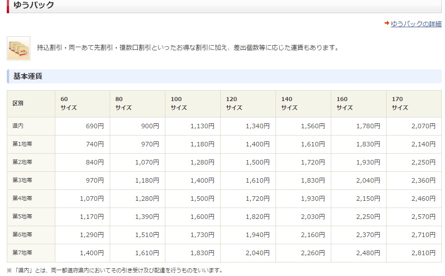Click the 2,570円 cell in 第5地帯 row

pos(414,217)
